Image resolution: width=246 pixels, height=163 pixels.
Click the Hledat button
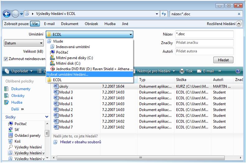pyautogui.click(x=223, y=60)
